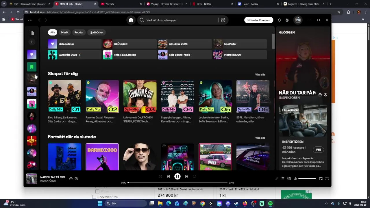
Task: Open Spotify notifications bell
Action: 279,20
